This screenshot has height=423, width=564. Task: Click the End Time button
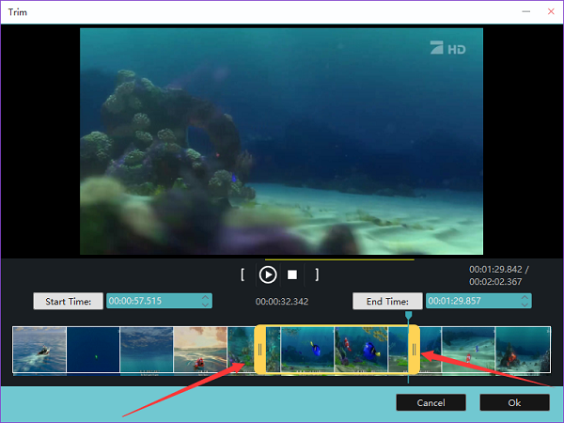(x=387, y=301)
